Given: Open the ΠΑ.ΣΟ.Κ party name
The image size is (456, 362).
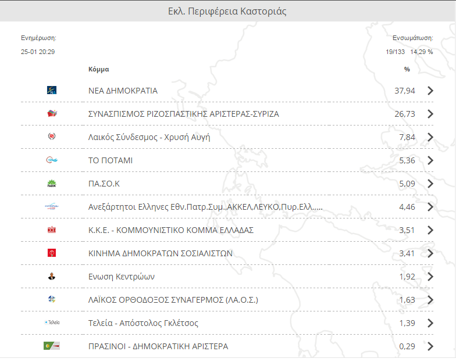Looking at the screenshot, I should pos(104,184).
